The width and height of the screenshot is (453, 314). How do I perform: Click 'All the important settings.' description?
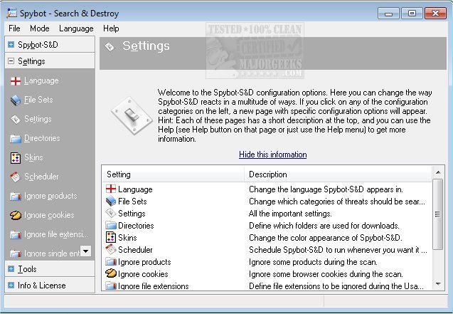(290, 214)
